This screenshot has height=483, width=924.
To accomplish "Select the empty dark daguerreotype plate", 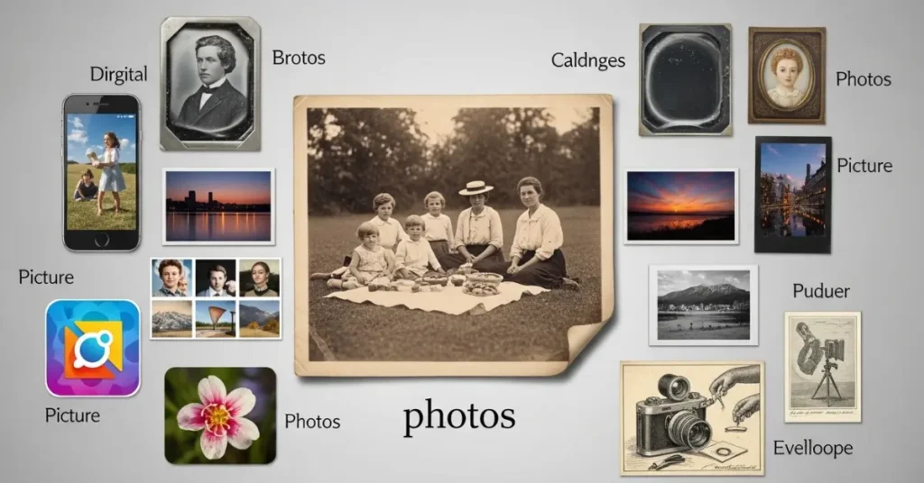I will pyautogui.click(x=686, y=80).
